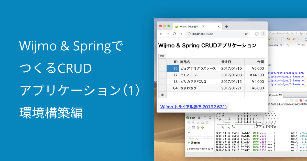Edit the launch configuration with the pencil icon
Image resolution: width=307 pixels, height=161 pixels.
click(x=189, y=128)
